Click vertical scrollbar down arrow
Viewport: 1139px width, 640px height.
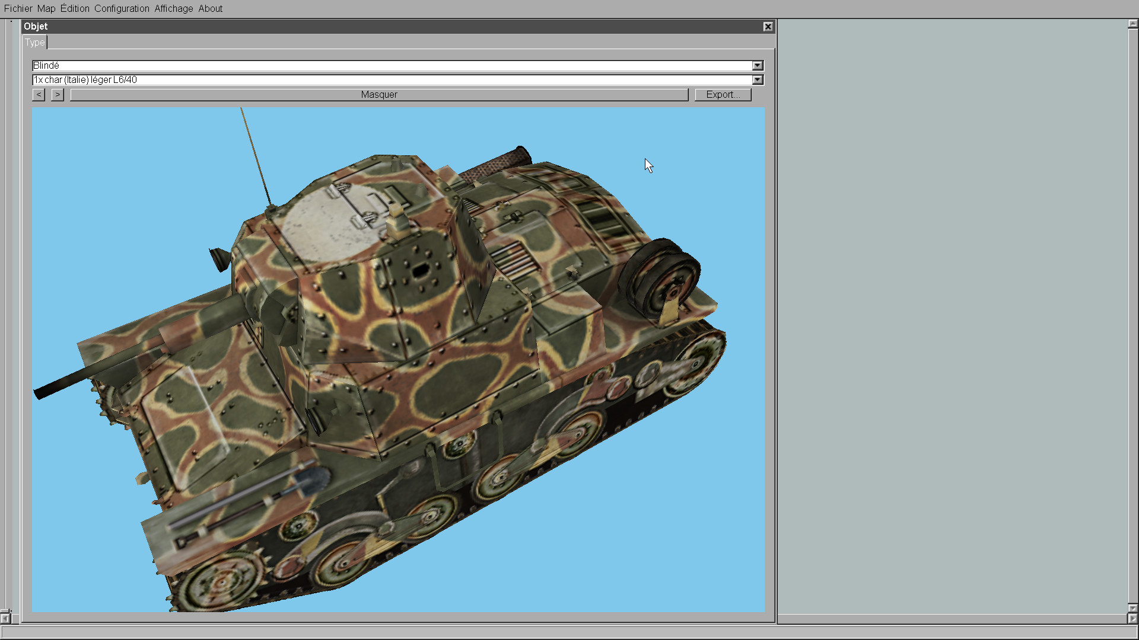pyautogui.click(x=1132, y=608)
